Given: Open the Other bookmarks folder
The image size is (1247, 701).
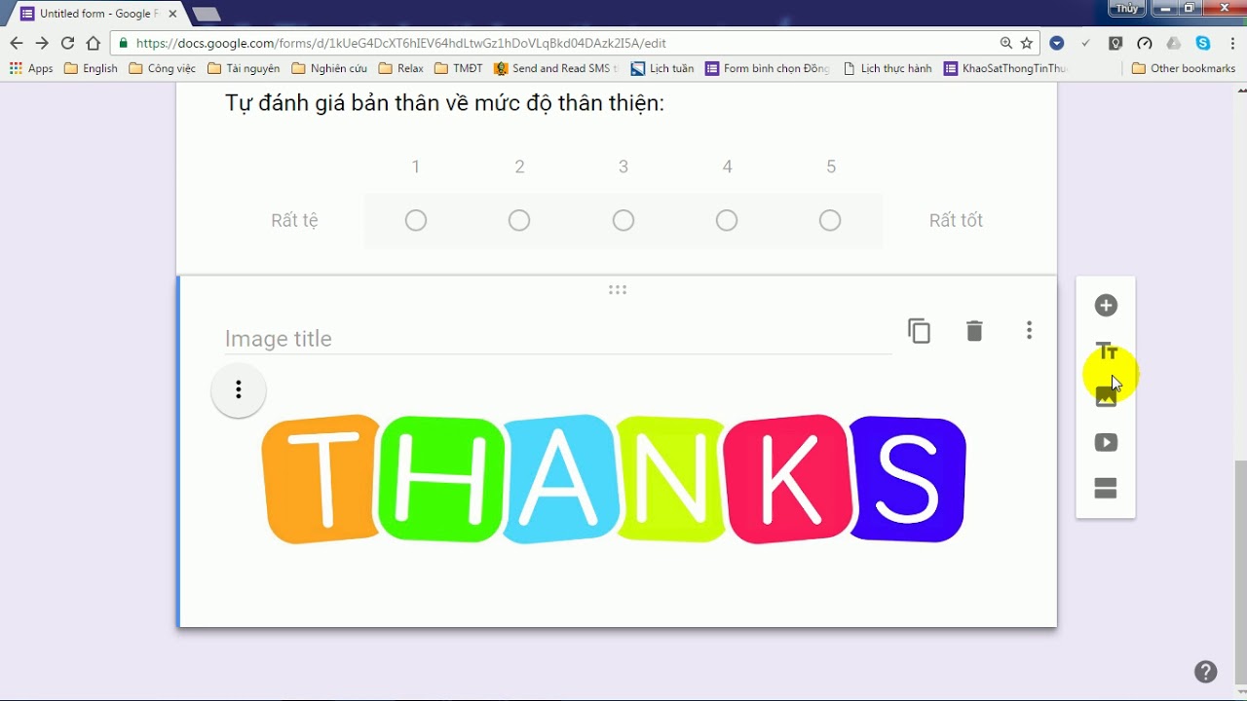Looking at the screenshot, I should point(1184,68).
